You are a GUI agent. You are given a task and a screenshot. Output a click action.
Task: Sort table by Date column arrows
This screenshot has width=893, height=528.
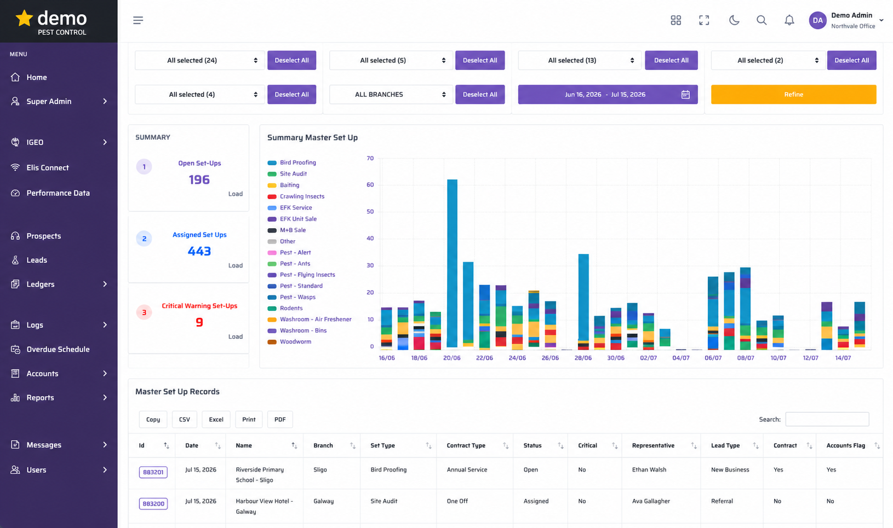pos(217,446)
